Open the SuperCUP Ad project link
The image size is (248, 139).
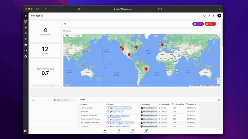[x=115, y=112]
